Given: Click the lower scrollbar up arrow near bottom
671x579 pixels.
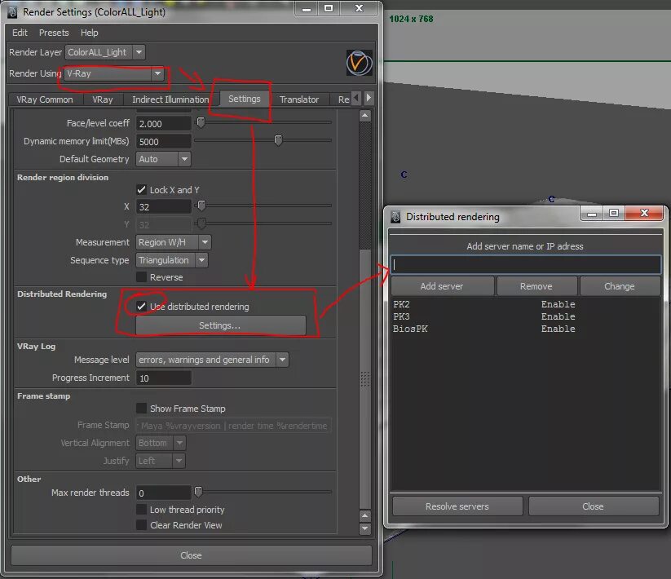Looking at the screenshot, I should (364, 515).
